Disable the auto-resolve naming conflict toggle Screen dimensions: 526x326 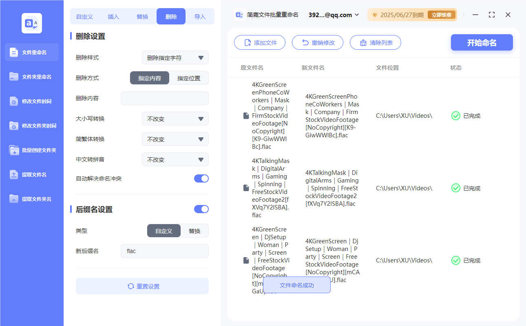point(201,178)
